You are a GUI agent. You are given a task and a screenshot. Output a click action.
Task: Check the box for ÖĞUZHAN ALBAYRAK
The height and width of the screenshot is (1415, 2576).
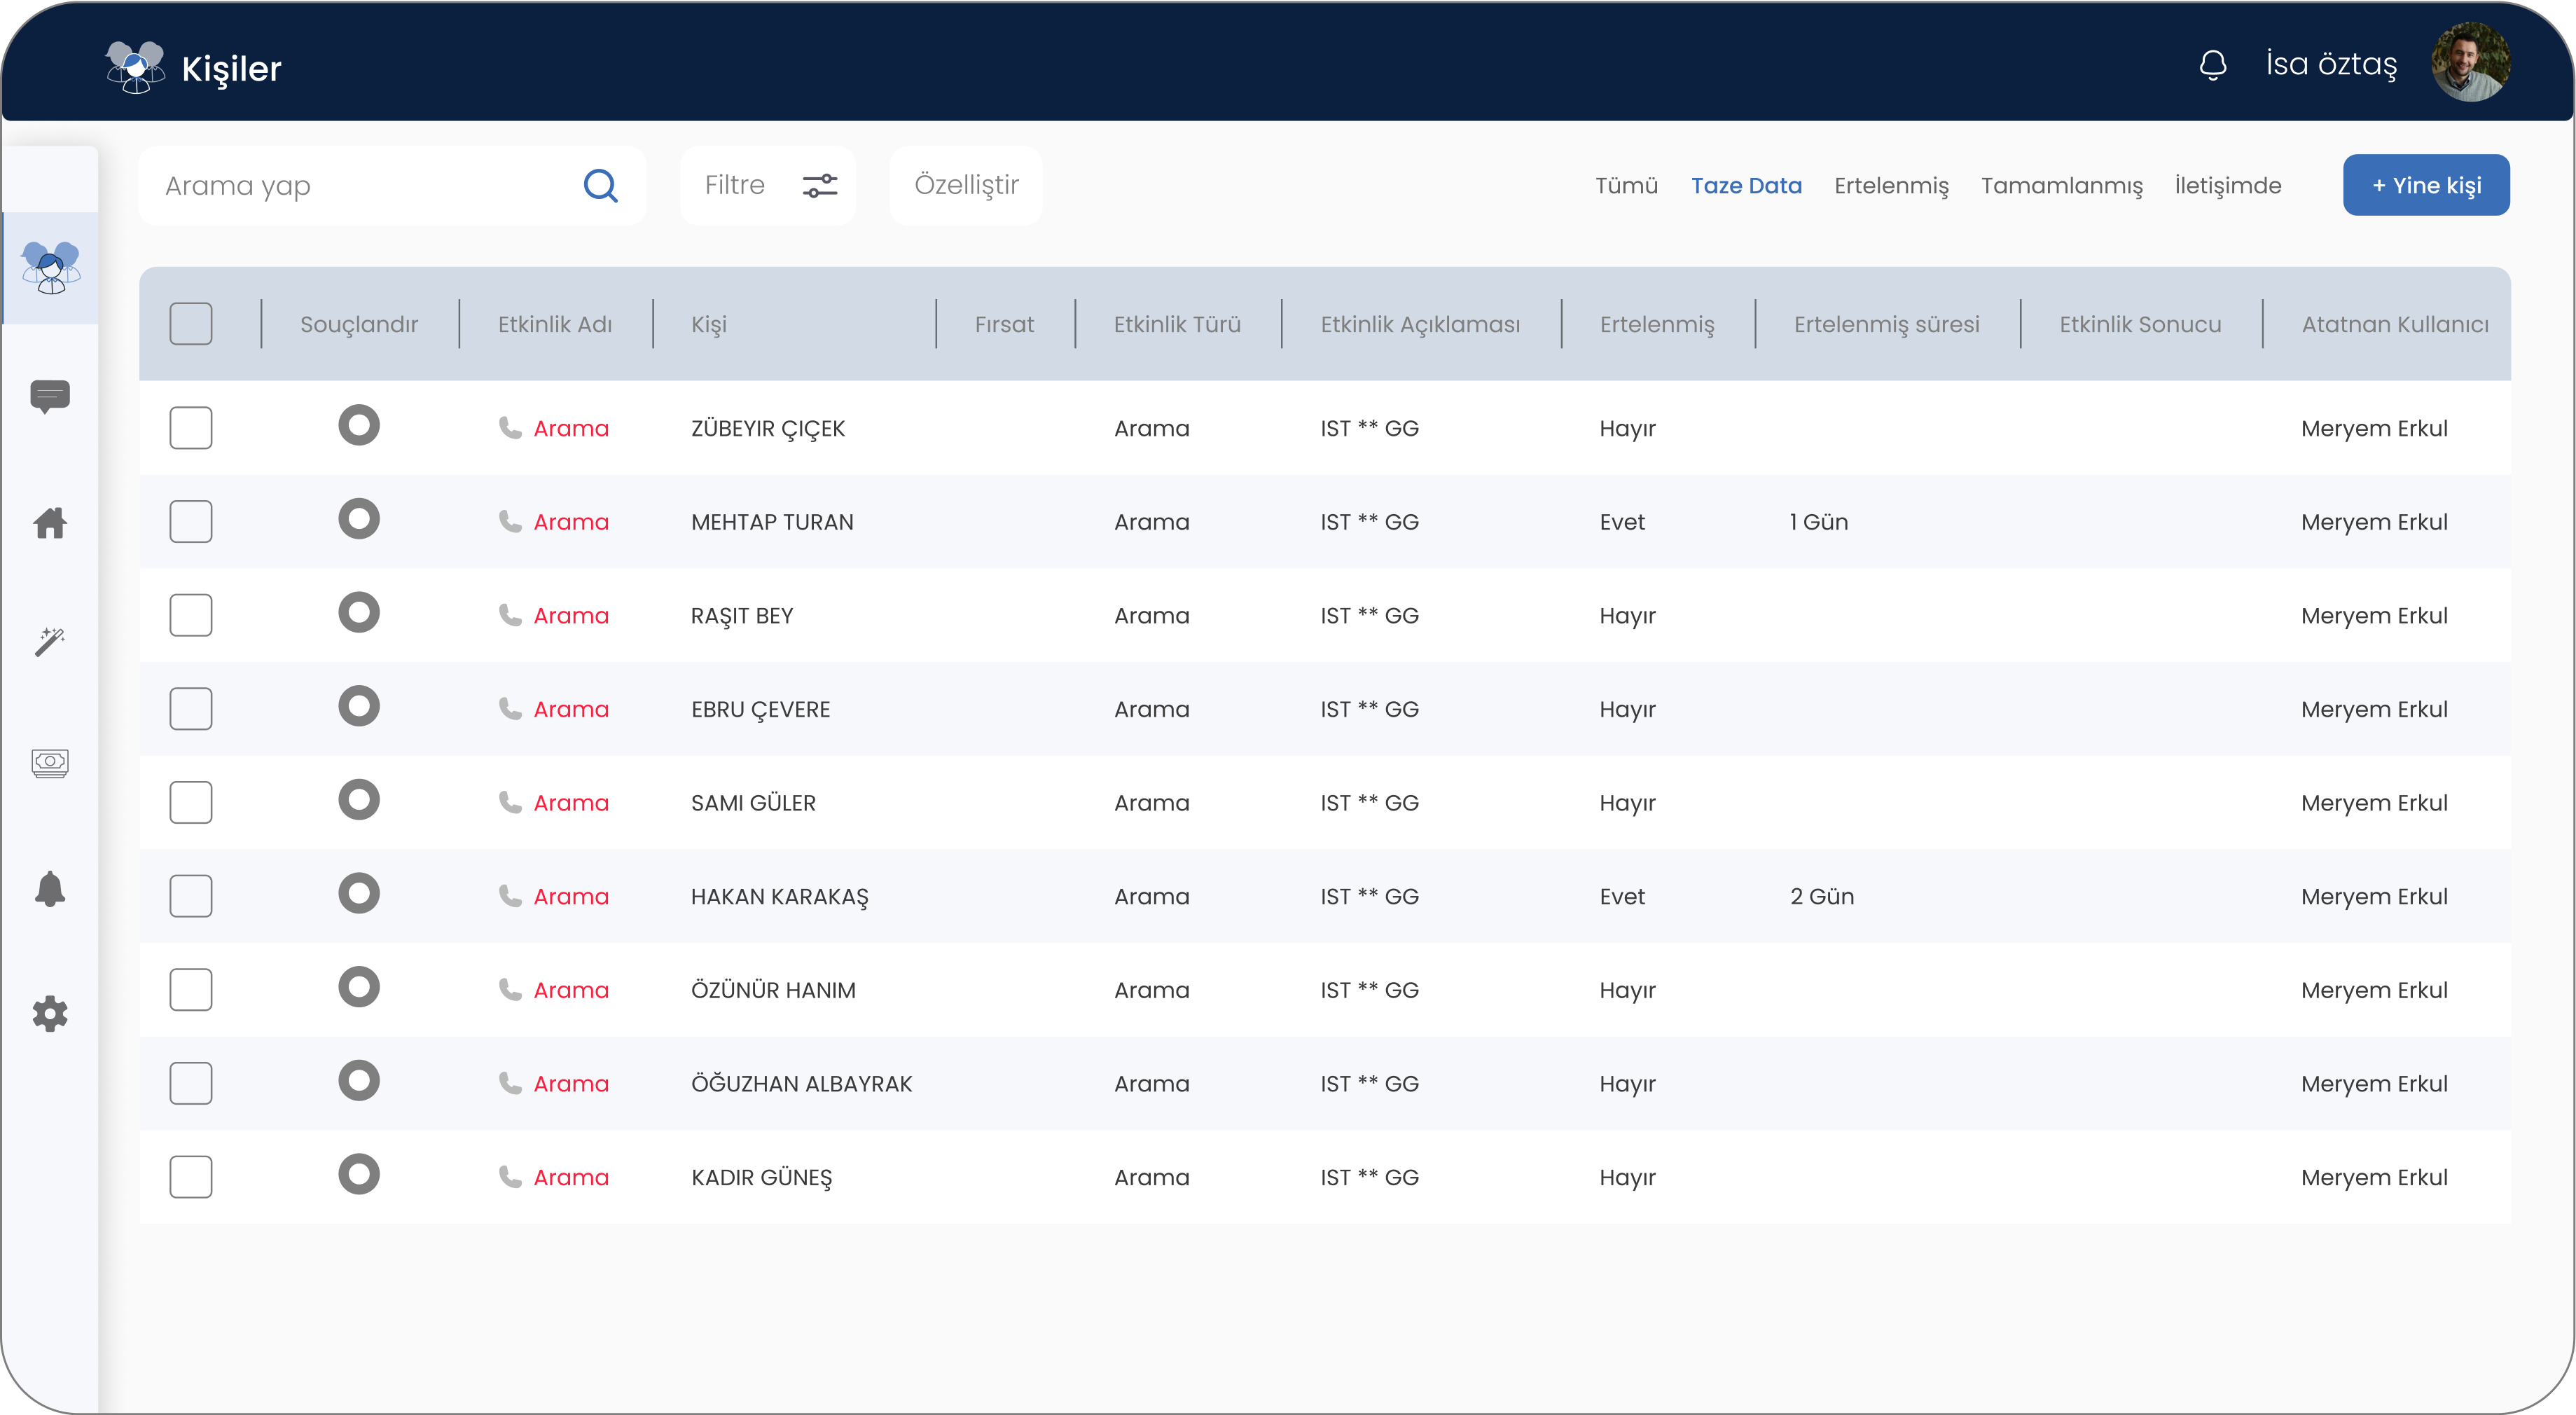tap(191, 1083)
